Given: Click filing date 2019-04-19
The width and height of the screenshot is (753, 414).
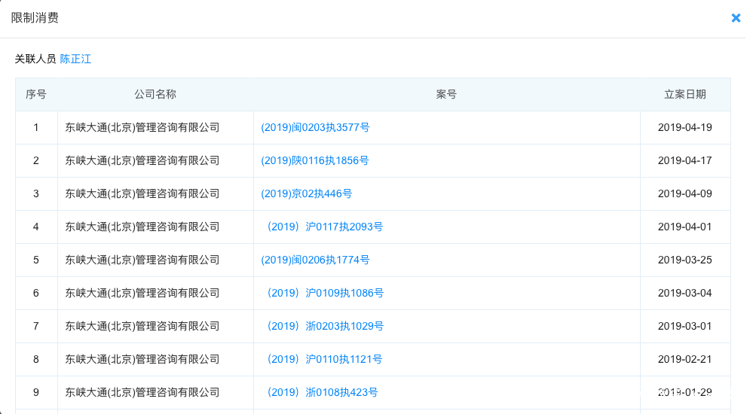Looking at the screenshot, I should pos(685,128).
